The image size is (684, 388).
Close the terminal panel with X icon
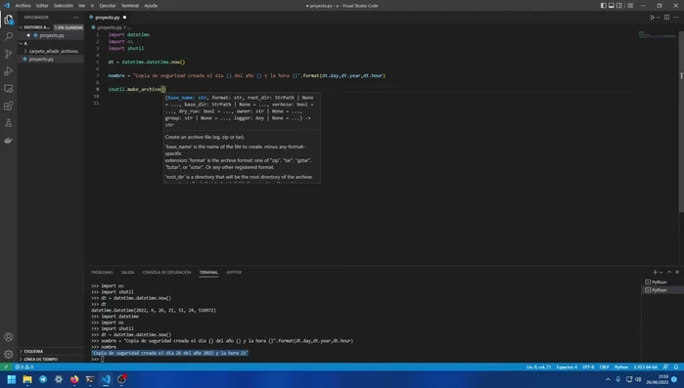[x=677, y=272]
